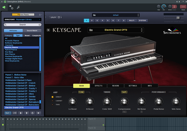This screenshot has width=187, height=131.
Task: Click the Pedal Noise knob
Action: coord(159,101)
